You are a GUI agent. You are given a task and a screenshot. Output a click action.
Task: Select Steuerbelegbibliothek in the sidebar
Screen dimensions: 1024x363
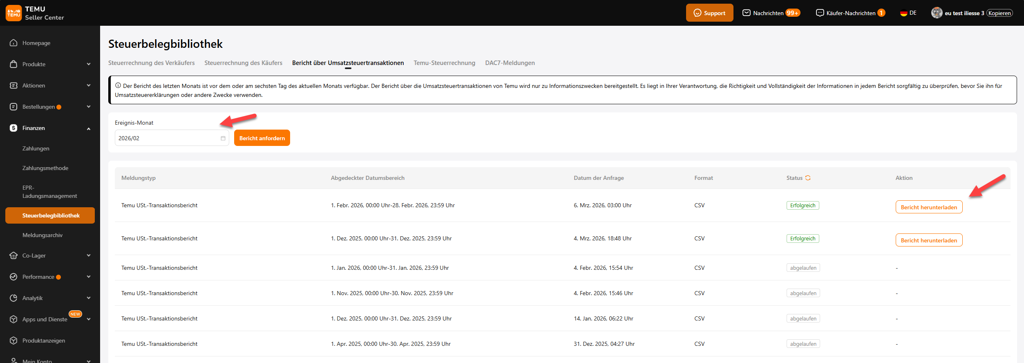pos(50,215)
